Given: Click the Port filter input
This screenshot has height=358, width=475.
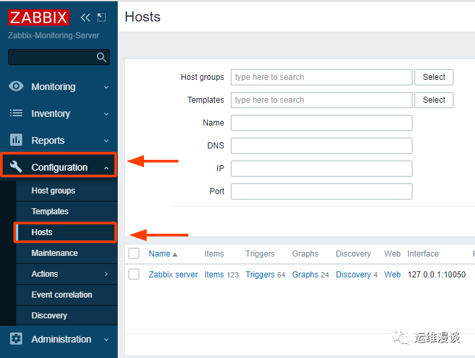Looking at the screenshot, I should tap(322, 191).
